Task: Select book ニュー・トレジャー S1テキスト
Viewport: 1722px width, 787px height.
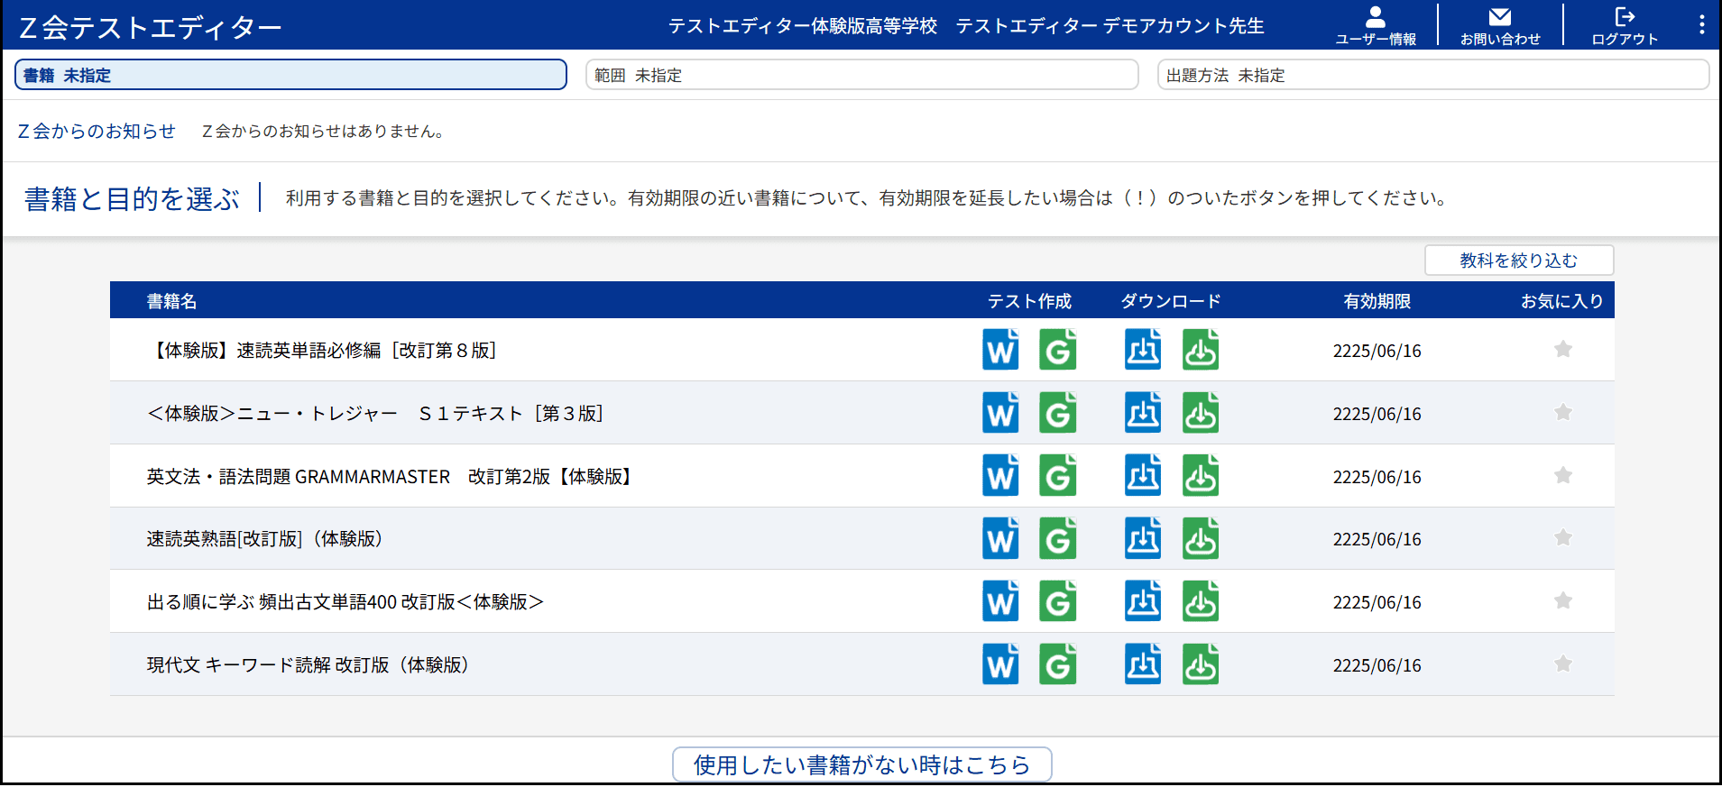Action: (375, 413)
